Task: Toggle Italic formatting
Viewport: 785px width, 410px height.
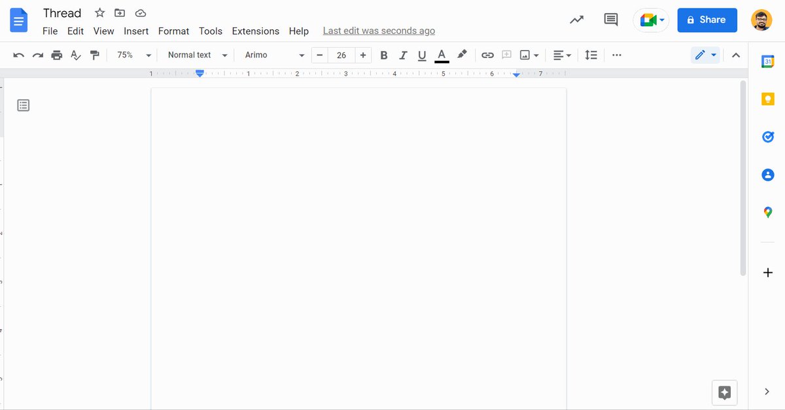Action: coord(403,55)
